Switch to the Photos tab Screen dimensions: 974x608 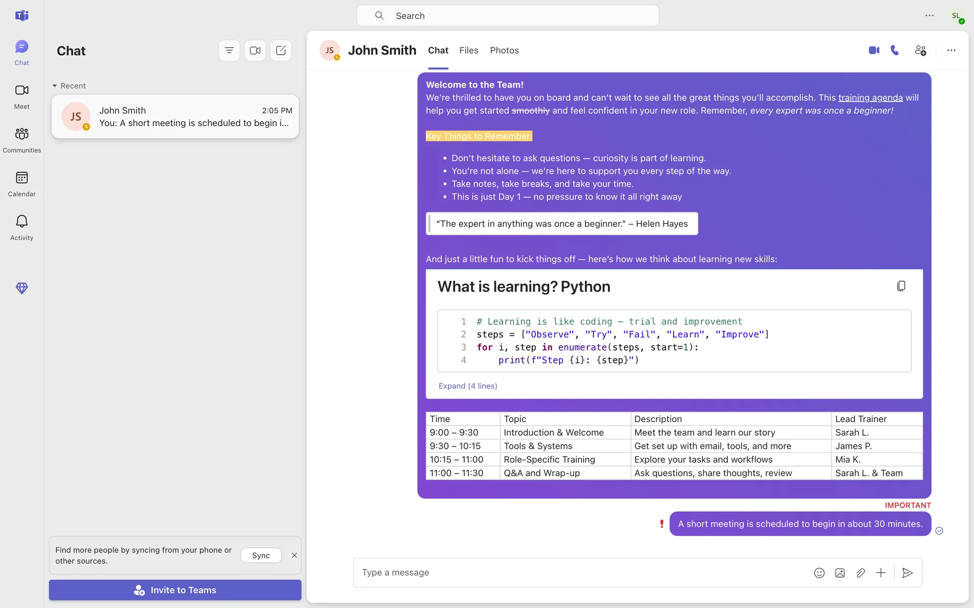pyautogui.click(x=504, y=51)
